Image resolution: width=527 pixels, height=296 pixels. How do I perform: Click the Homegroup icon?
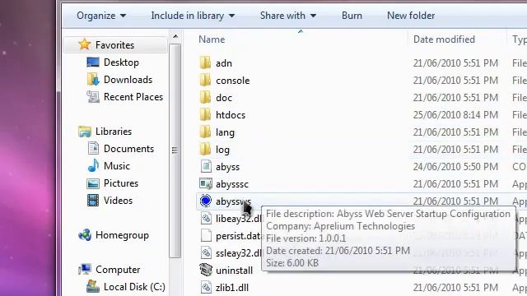(x=85, y=235)
